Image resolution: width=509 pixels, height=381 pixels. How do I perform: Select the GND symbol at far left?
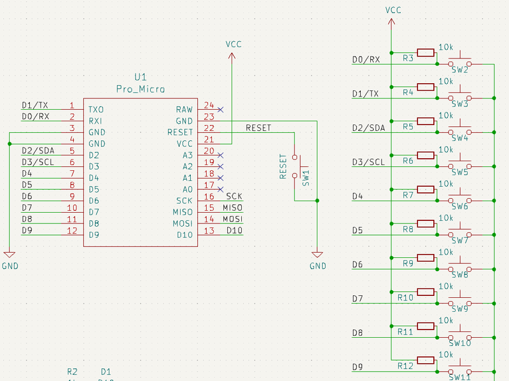pos(10,255)
